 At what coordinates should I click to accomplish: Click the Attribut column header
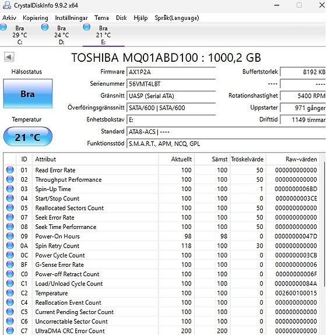click(96, 159)
